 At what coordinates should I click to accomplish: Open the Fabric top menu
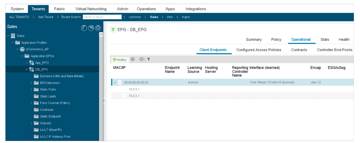(x=59, y=9)
